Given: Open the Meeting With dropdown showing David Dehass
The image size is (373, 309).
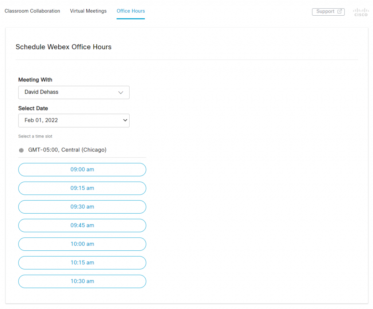Looking at the screenshot, I should 74,92.
